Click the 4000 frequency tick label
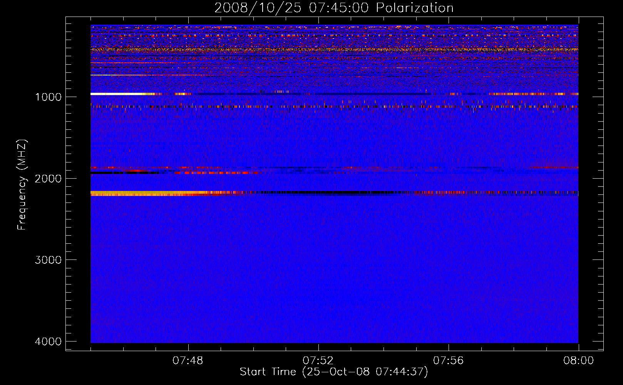Screen dimensions: 623x385 [48, 341]
